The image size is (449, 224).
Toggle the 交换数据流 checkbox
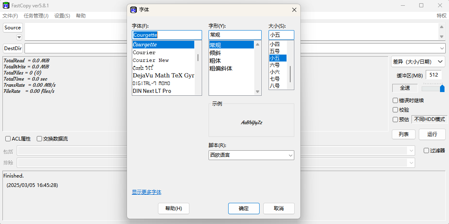click(x=39, y=138)
